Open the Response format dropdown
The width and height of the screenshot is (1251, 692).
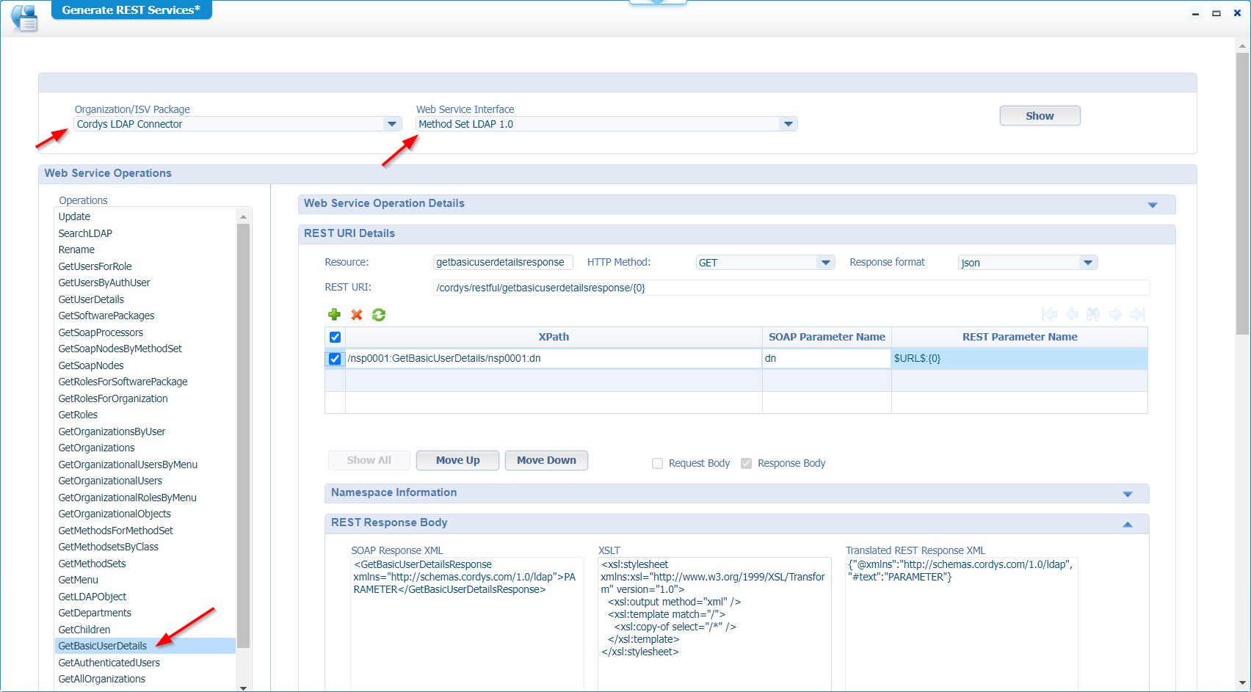click(x=1088, y=263)
